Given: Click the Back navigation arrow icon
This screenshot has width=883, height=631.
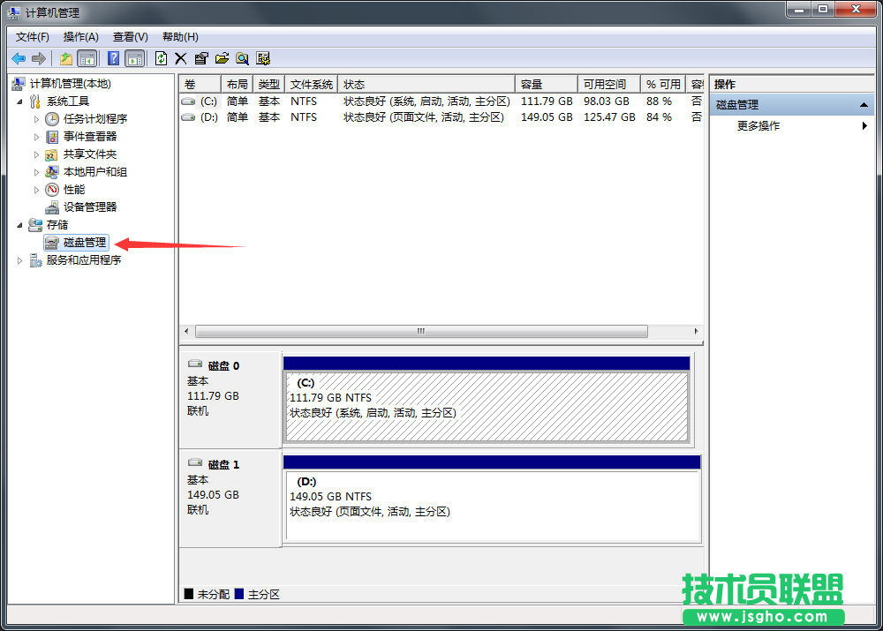Looking at the screenshot, I should (18, 58).
